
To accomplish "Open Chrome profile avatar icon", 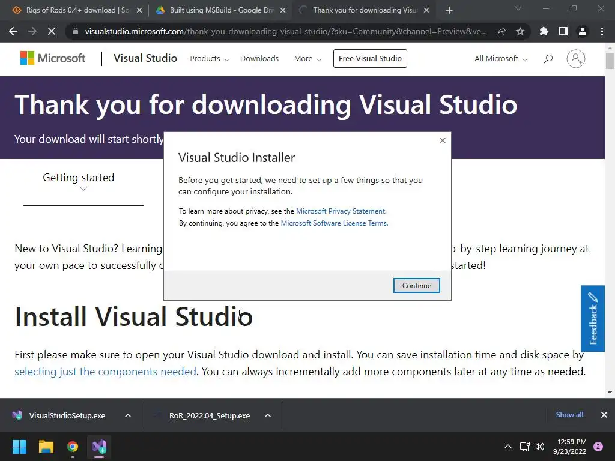I will (583, 31).
